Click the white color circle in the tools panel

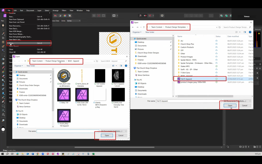click(3, 129)
